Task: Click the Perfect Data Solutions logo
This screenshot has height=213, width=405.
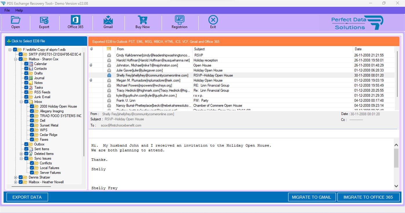Action: click(x=358, y=22)
